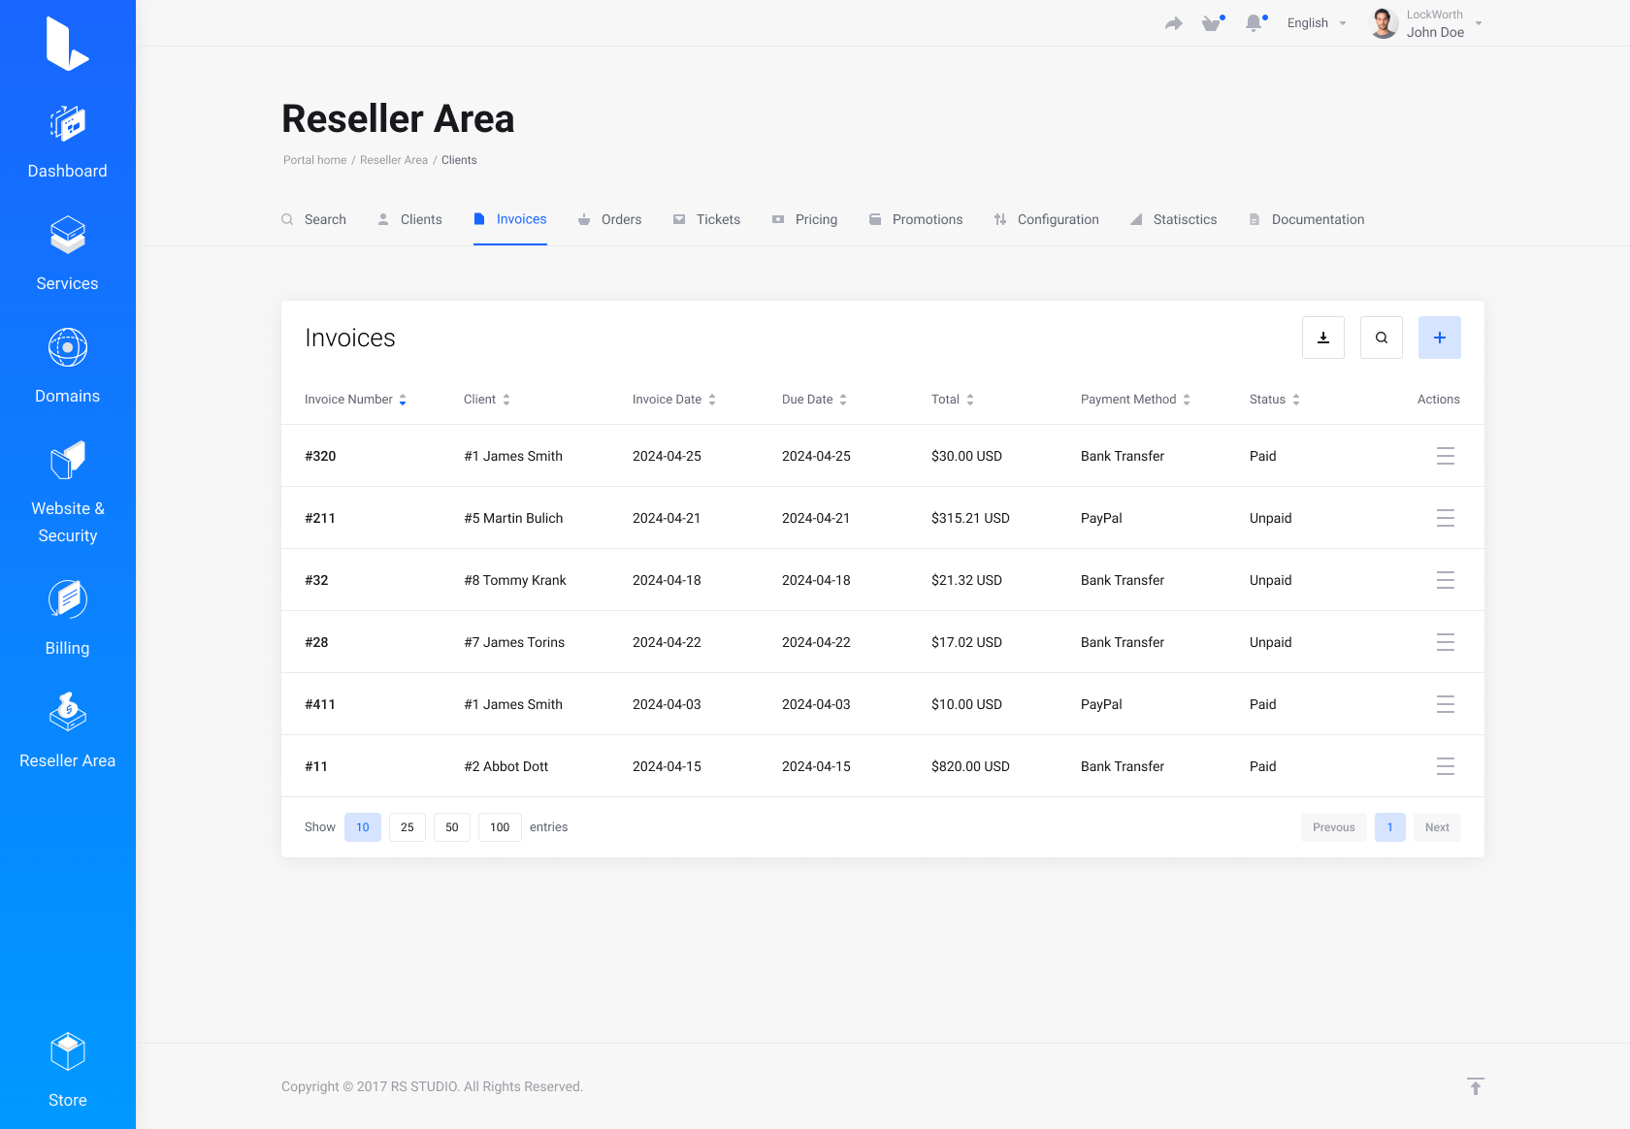
Task: Open the Website & Security icon
Action: [x=67, y=461]
